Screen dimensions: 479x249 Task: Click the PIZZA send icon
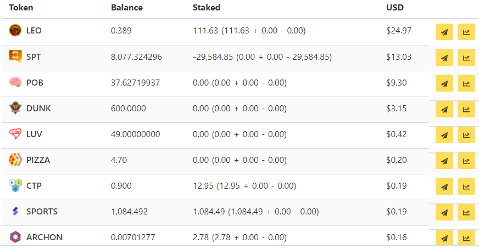[x=444, y=161]
